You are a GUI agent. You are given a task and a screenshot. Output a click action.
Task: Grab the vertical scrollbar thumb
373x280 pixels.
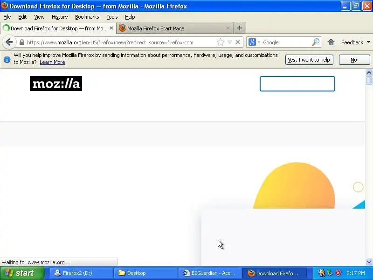point(369,80)
